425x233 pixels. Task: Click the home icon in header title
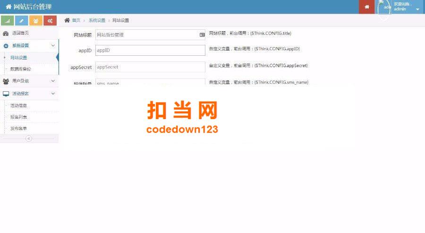pos(8,7)
